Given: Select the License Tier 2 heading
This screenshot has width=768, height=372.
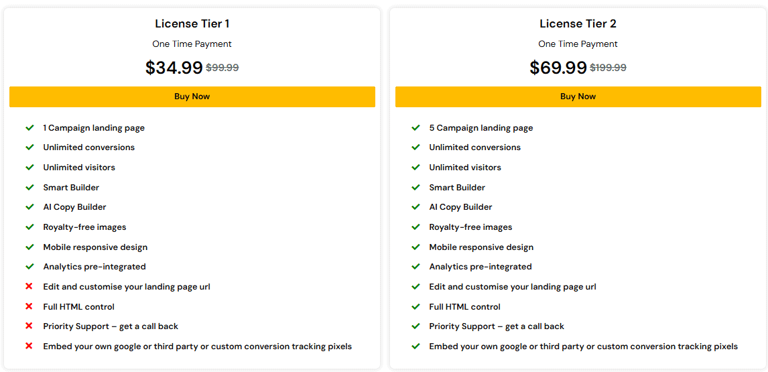Looking at the screenshot, I should (578, 23).
